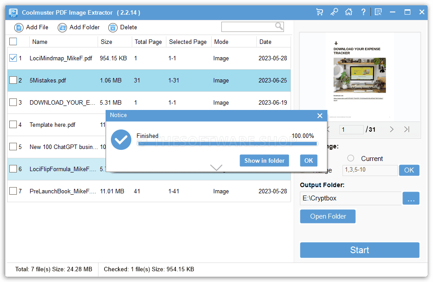Click the Open Folder button

[x=328, y=216]
